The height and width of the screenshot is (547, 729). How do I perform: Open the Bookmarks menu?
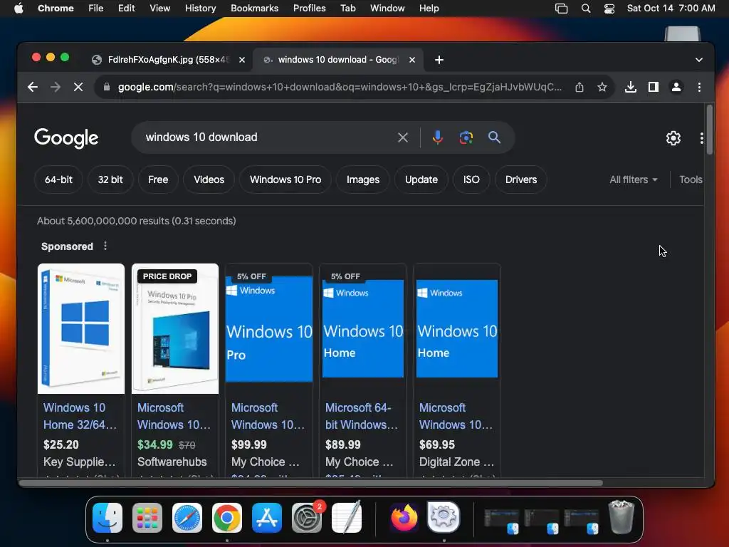click(254, 9)
